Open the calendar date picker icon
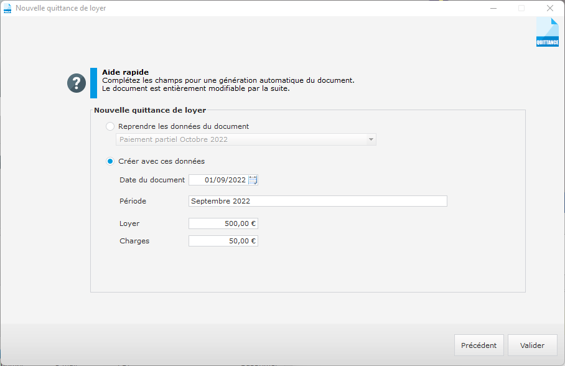The image size is (565, 366). coord(253,179)
